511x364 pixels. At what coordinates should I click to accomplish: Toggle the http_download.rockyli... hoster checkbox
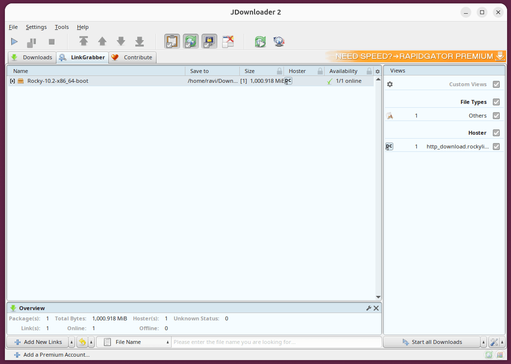pos(496,146)
